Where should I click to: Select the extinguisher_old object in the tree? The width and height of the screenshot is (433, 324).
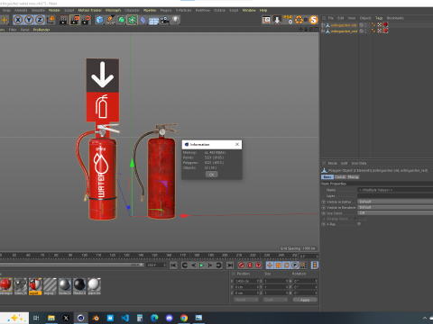coord(344,25)
